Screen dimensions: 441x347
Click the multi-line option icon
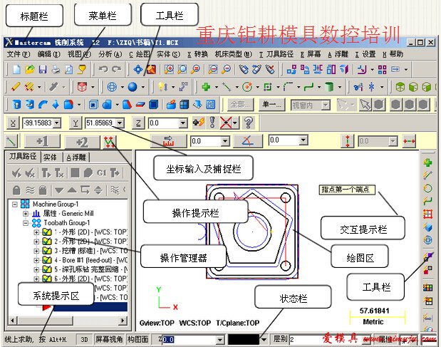(x=110, y=142)
